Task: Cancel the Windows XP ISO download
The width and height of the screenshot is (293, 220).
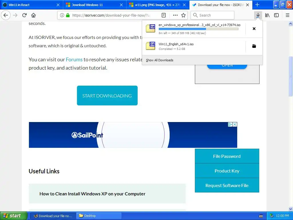Action: pos(254,29)
